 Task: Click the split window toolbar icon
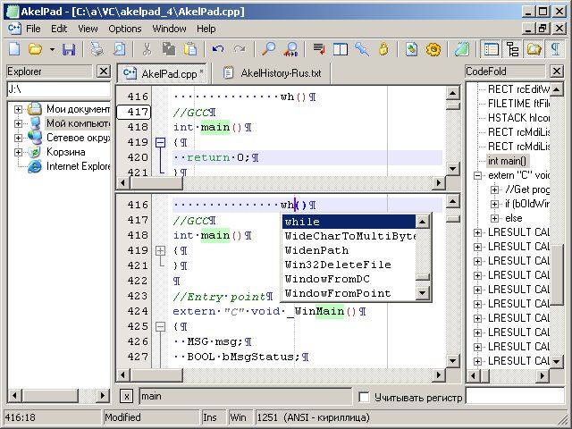[x=341, y=49]
